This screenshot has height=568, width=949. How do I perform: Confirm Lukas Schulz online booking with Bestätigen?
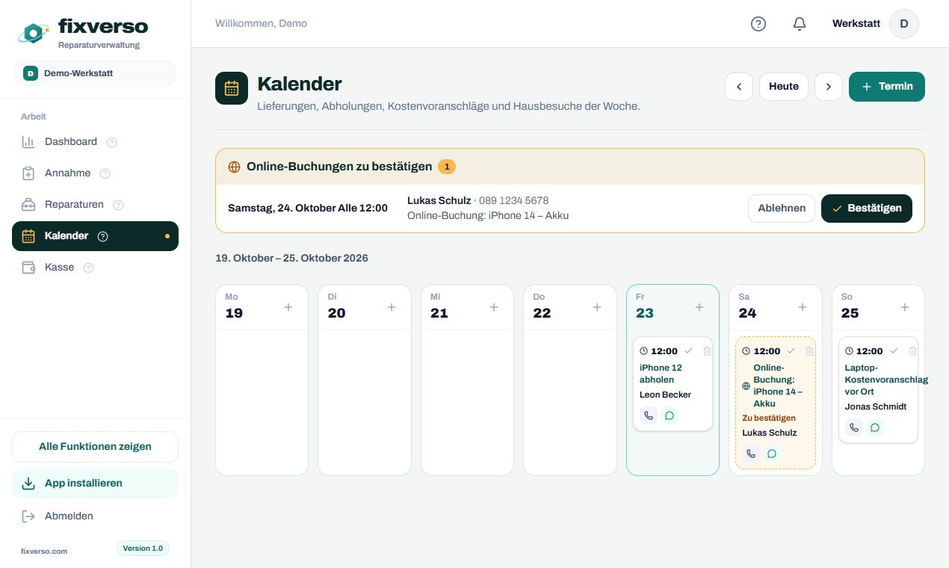[867, 209]
